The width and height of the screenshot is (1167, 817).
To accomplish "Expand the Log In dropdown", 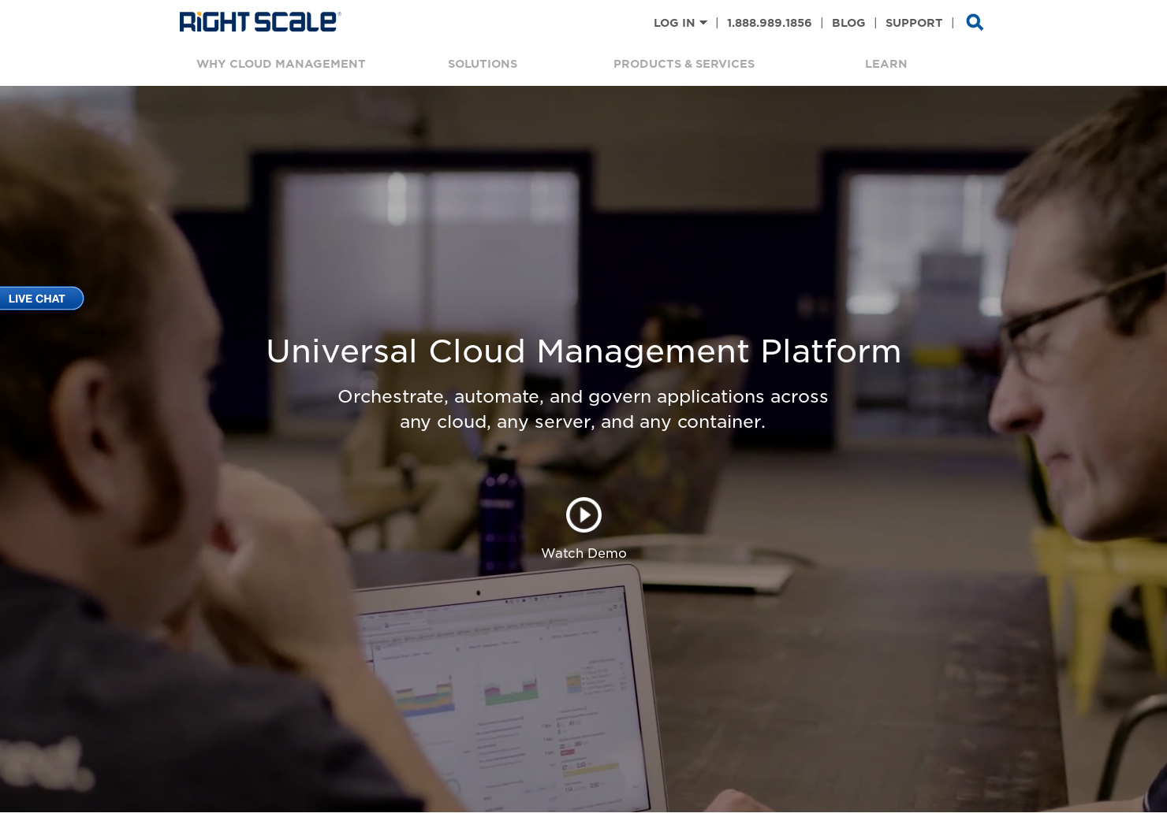I will (x=680, y=23).
